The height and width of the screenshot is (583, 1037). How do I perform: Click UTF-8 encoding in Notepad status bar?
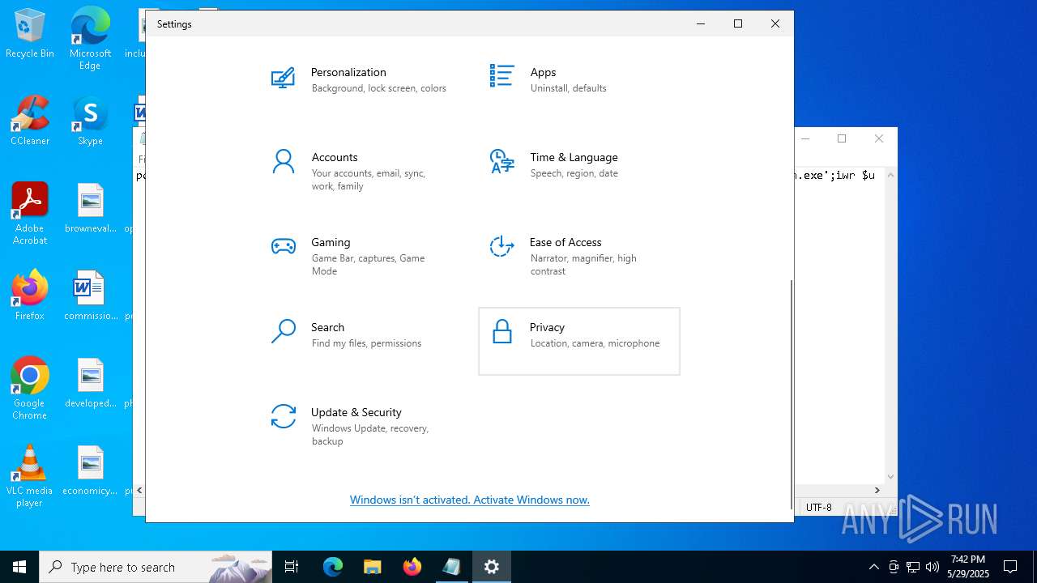point(819,508)
